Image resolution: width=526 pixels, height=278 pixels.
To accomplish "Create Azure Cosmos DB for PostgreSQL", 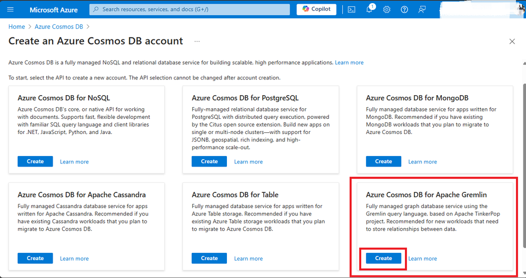I will click(x=210, y=161).
